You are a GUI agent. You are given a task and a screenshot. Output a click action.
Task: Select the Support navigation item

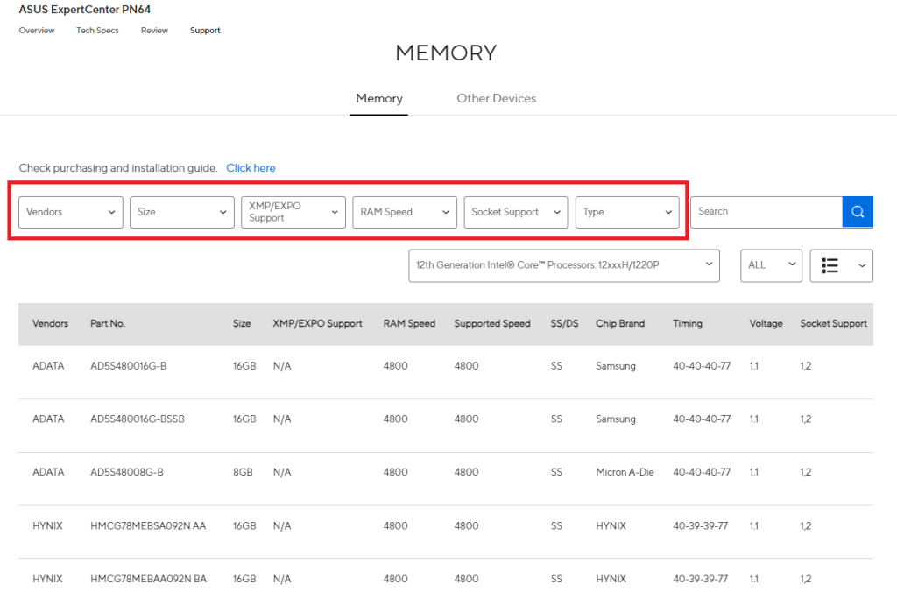coord(205,31)
